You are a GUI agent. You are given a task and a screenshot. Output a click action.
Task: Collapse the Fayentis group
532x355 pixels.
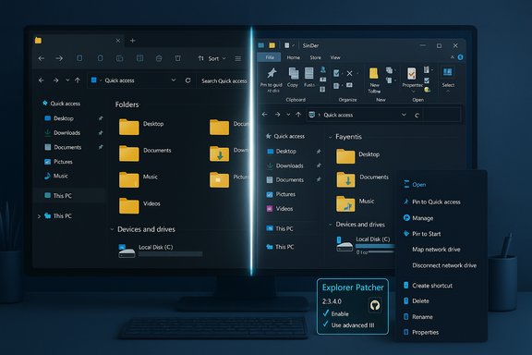coord(330,137)
